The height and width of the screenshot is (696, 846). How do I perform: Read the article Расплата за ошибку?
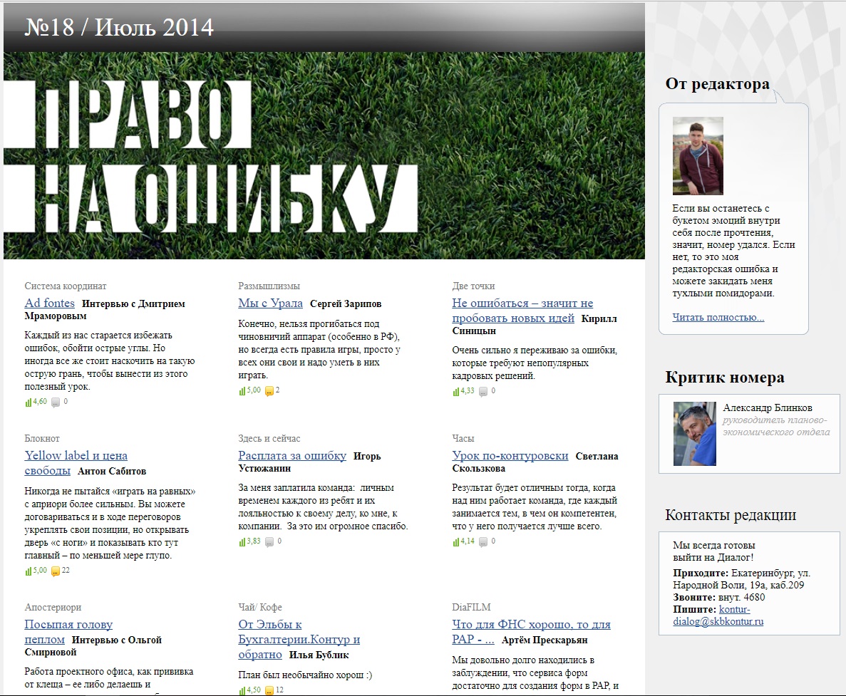[x=292, y=456]
